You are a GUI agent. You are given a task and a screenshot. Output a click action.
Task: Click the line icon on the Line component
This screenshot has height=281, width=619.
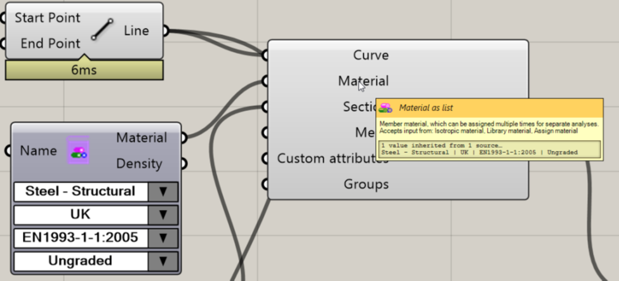tap(102, 30)
